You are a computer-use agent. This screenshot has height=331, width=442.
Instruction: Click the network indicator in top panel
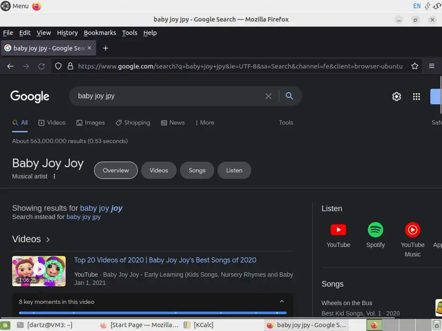(x=428, y=6)
